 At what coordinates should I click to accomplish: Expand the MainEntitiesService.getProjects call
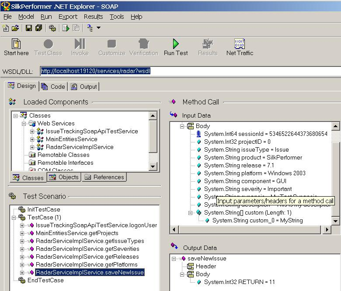22,233
